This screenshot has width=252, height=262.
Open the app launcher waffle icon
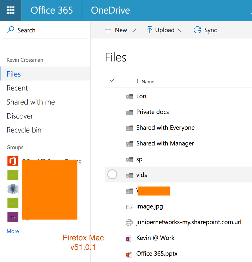11,10
